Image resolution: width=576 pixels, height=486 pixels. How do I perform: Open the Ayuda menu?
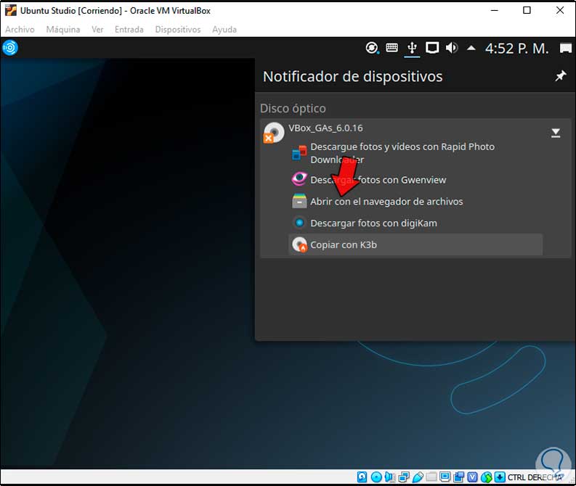point(224,29)
